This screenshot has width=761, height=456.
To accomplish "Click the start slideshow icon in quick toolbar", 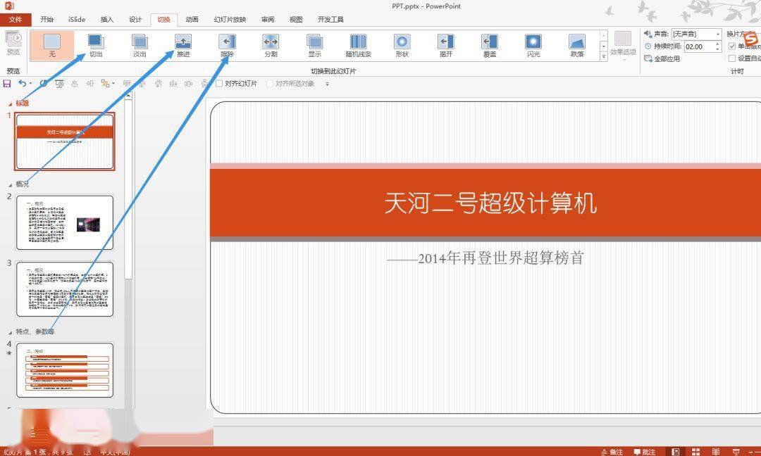I will (59, 84).
